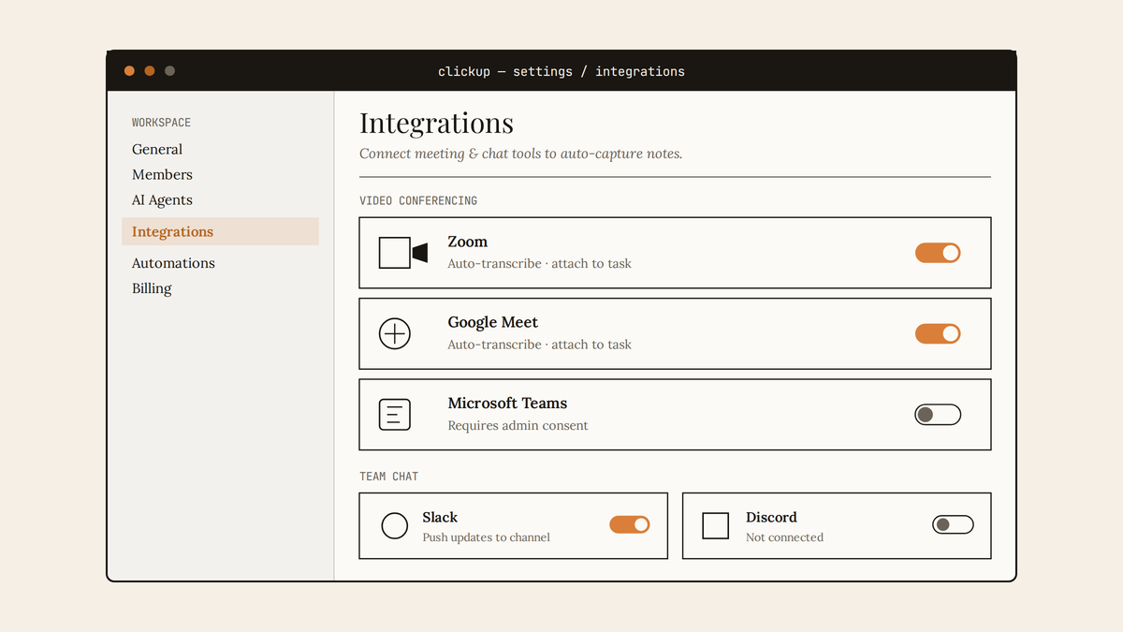Viewport: 1123px width, 632px height.
Task: Click the Discord card title
Action: coord(771,517)
